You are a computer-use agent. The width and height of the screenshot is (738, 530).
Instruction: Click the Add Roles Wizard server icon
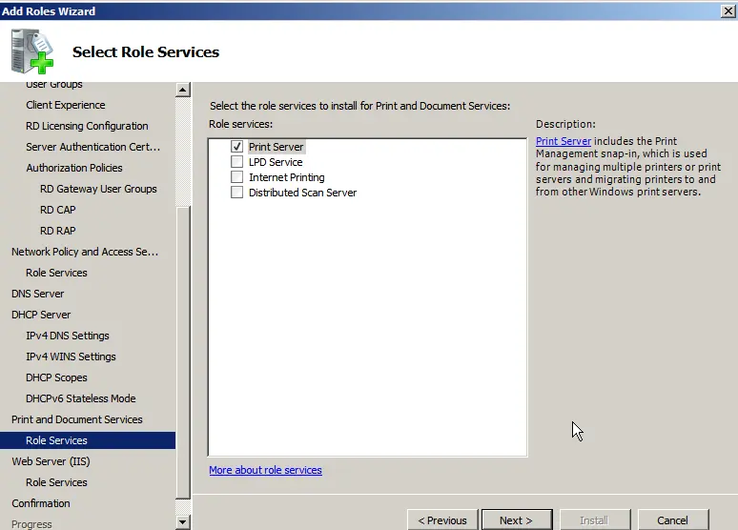34,51
